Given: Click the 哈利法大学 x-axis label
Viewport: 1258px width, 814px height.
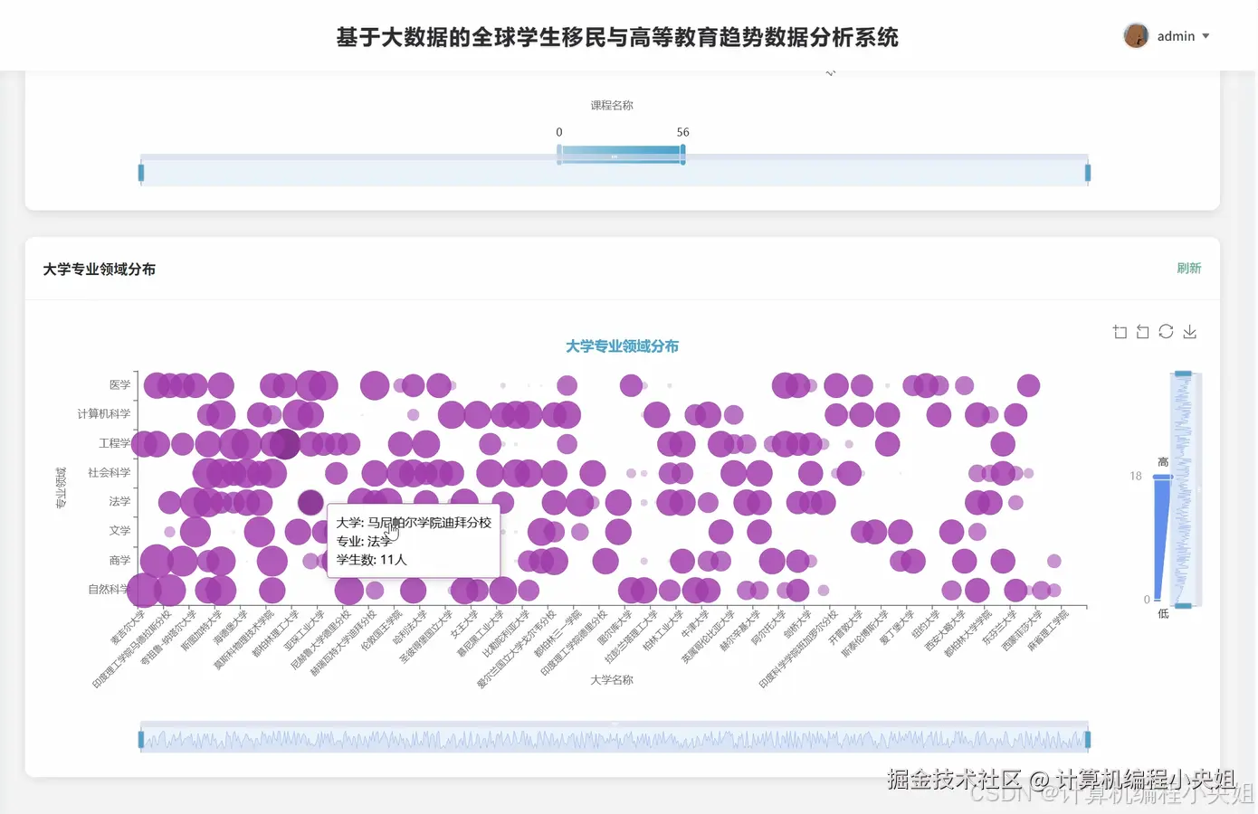Looking at the screenshot, I should tap(409, 627).
